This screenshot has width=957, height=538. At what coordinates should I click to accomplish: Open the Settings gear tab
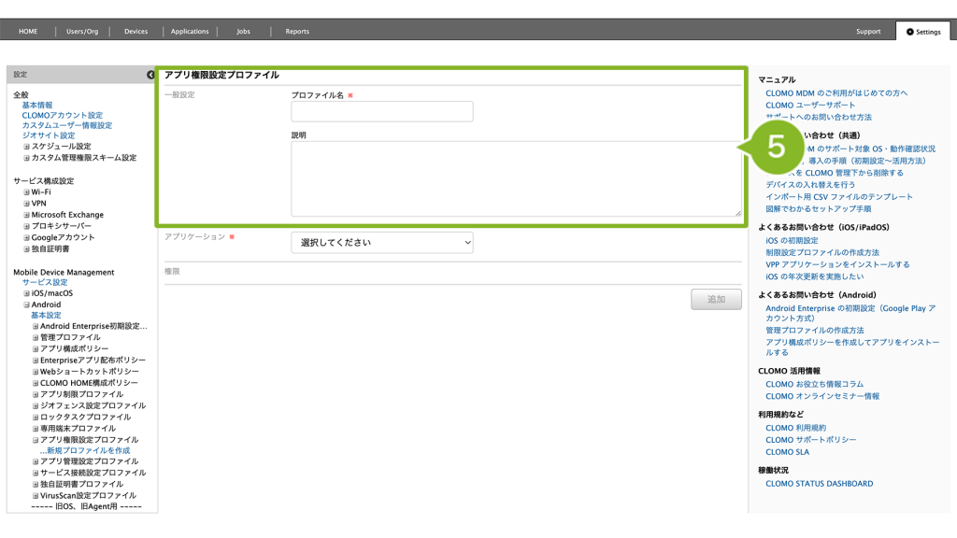[x=922, y=32]
